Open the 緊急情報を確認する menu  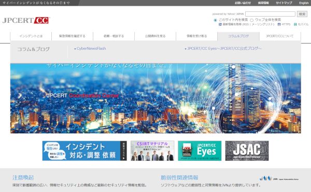click(72, 36)
